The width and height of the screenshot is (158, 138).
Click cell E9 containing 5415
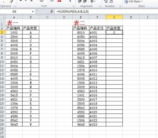pyautogui.click(x=81, y=58)
